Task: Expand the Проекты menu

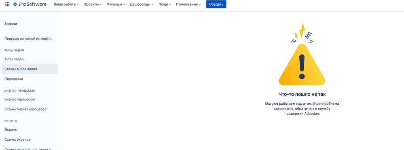Action: tap(93, 4)
